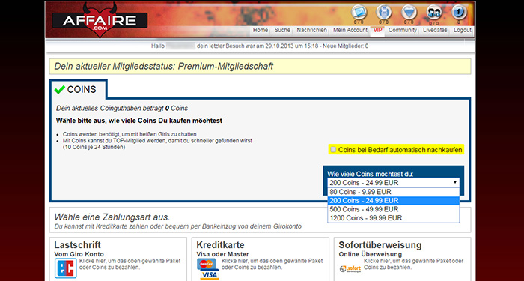524x281 pixels.
Task: Click the '(10 Coins je 24 Stunden)' note
Action: 94,147
